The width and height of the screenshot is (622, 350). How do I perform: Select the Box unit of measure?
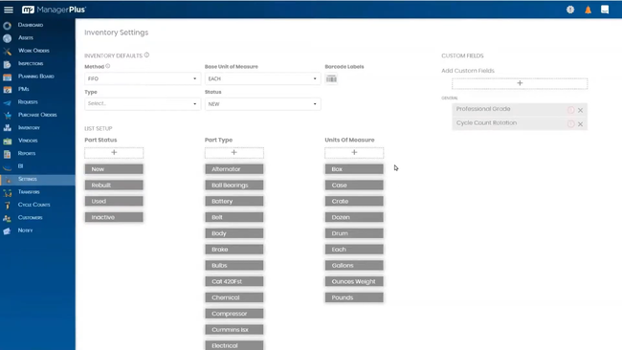(354, 169)
